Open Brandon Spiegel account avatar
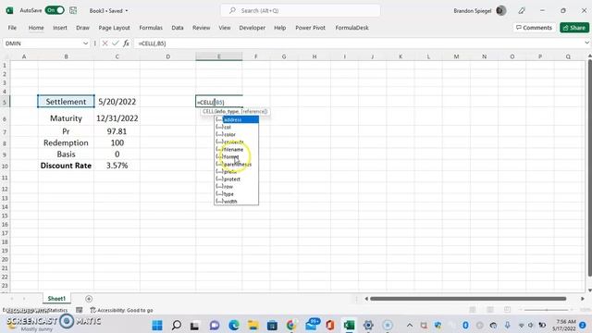This screenshot has width=592, height=333. click(x=501, y=10)
